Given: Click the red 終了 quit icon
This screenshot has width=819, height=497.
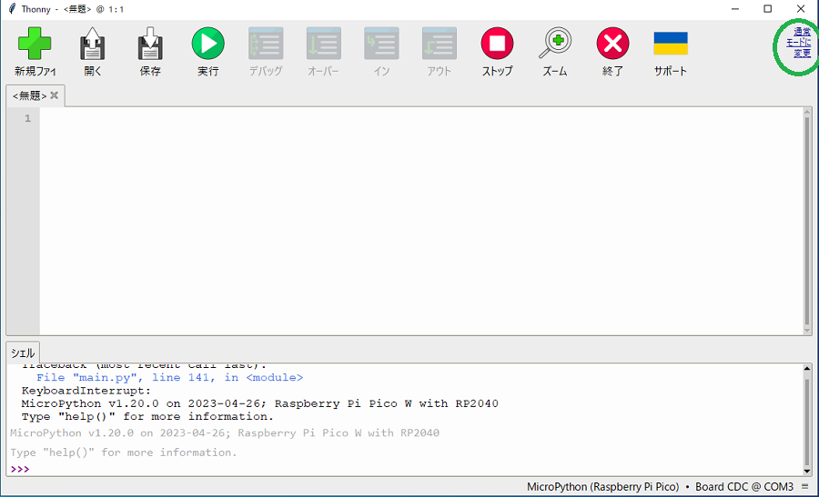Looking at the screenshot, I should 612,44.
